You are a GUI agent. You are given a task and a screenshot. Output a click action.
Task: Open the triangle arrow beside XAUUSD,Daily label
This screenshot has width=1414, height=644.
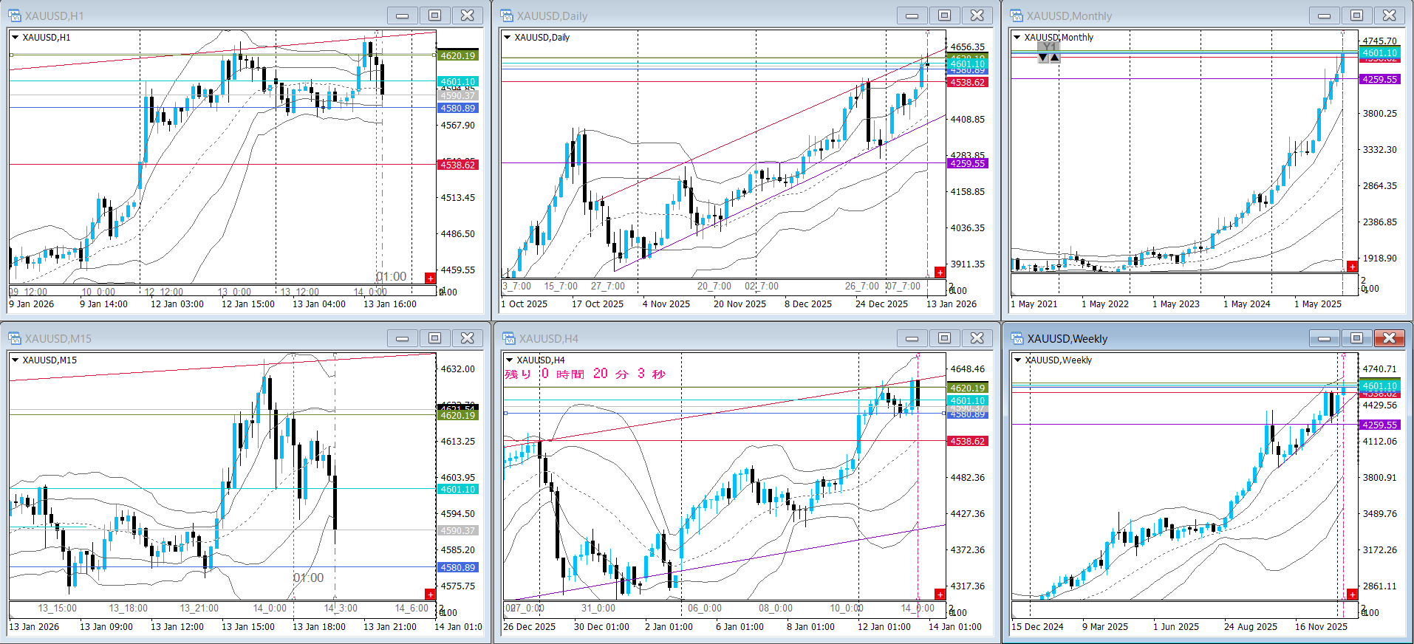(x=507, y=37)
